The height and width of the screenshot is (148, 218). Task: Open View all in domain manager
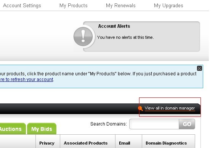[x=170, y=108]
